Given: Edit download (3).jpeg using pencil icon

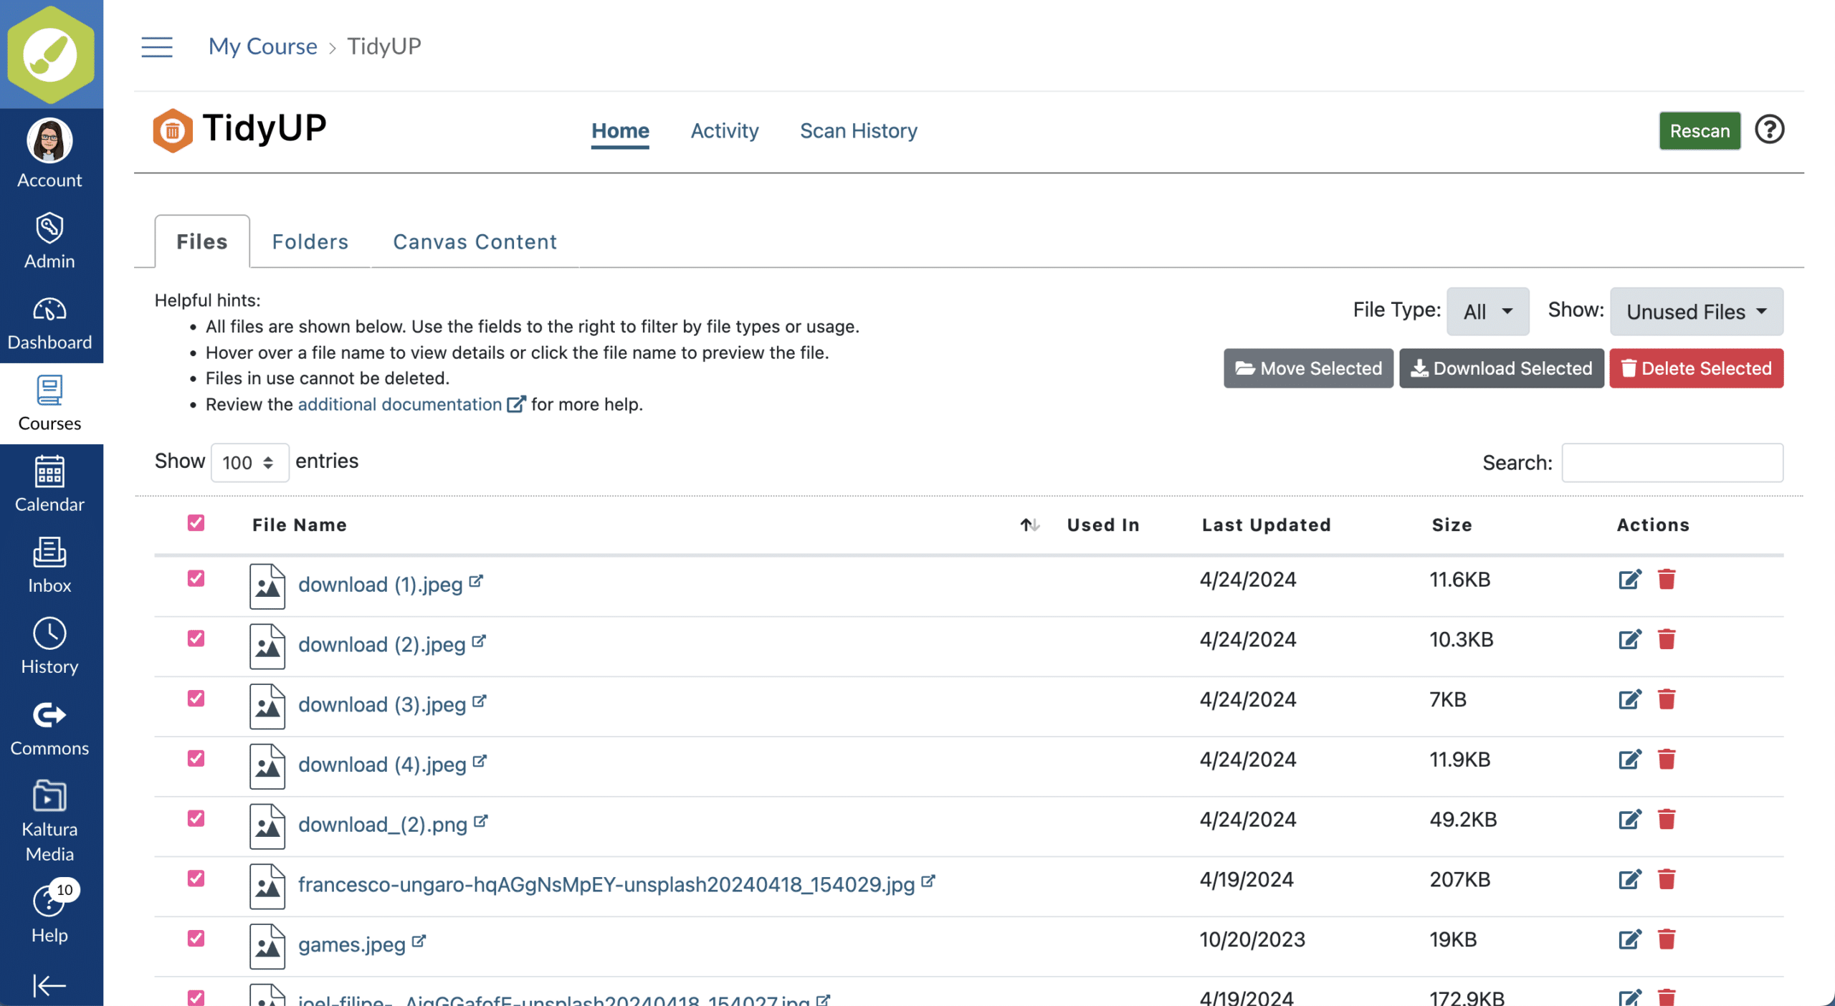Looking at the screenshot, I should coord(1629,699).
